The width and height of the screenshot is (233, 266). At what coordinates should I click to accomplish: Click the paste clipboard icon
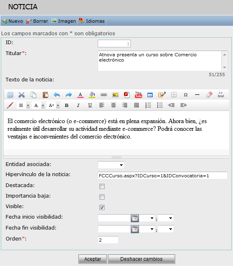(45, 95)
